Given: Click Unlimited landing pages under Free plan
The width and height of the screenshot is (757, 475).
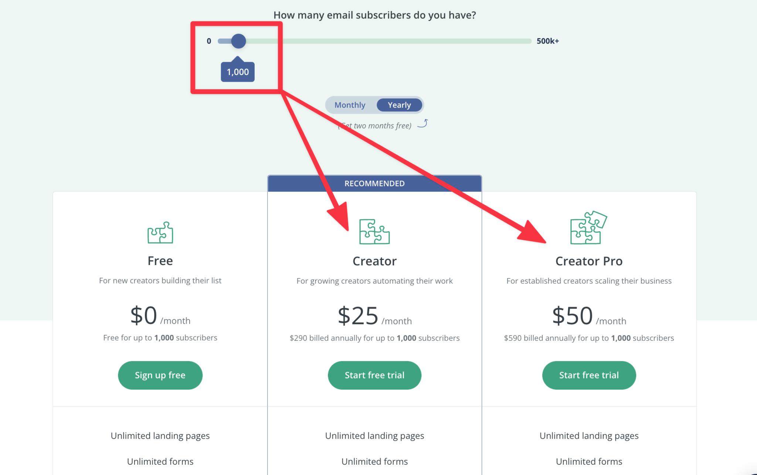Looking at the screenshot, I should click(160, 435).
